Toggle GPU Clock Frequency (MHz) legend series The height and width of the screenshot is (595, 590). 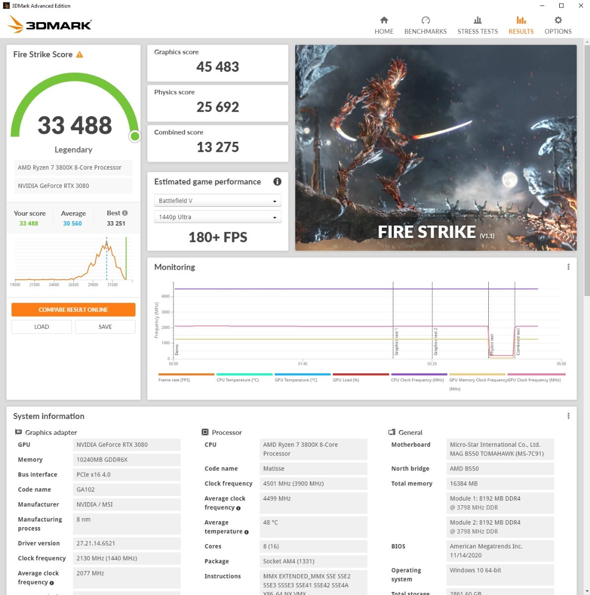(x=536, y=377)
